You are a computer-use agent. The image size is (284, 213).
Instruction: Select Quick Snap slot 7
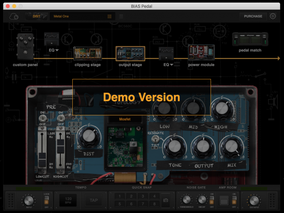143,204
